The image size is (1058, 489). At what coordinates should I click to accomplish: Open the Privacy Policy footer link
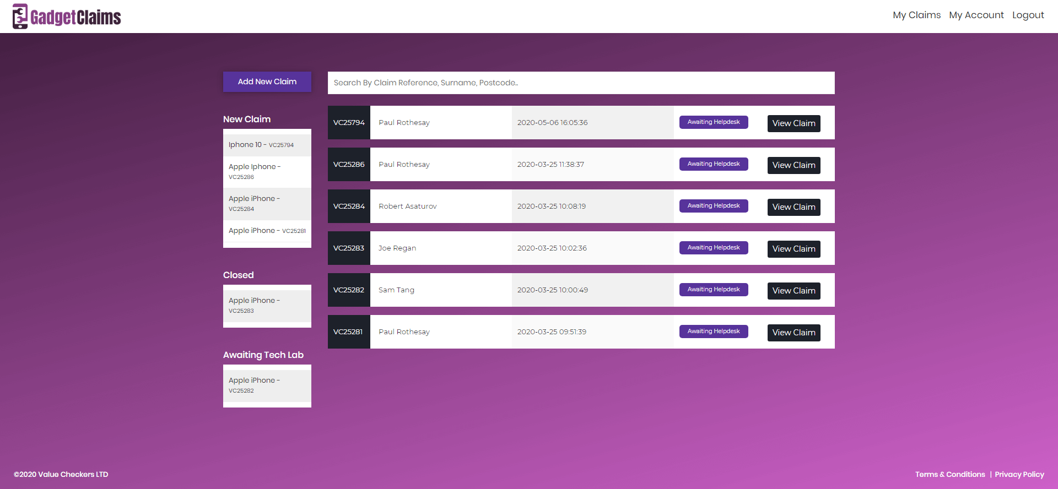(x=1019, y=474)
